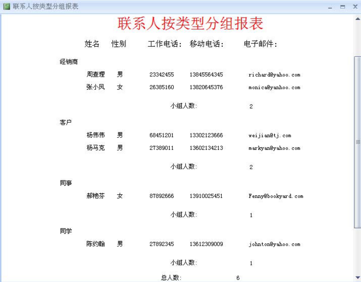The image size is (361, 282).
Task: Click the scroll down arrow
Action: (x=358, y=277)
